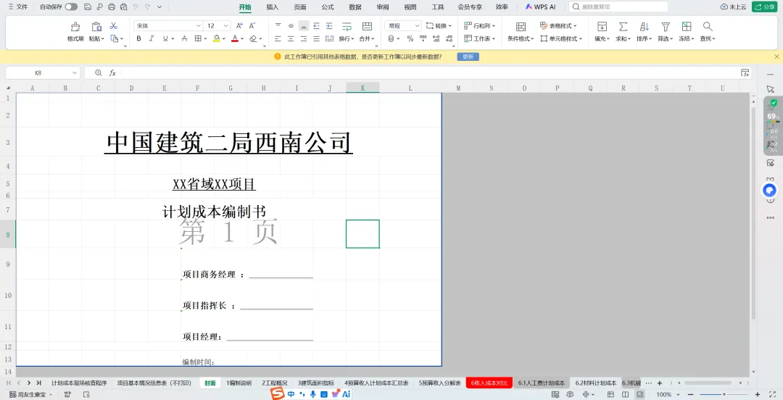The image size is (783, 400).
Task: Click the scissors cut icon
Action: coord(113,26)
